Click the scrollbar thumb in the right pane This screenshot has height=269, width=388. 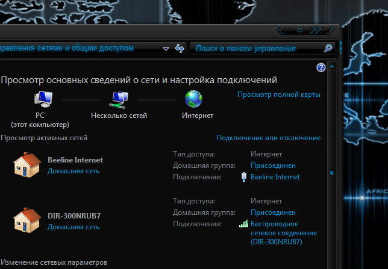point(331,173)
